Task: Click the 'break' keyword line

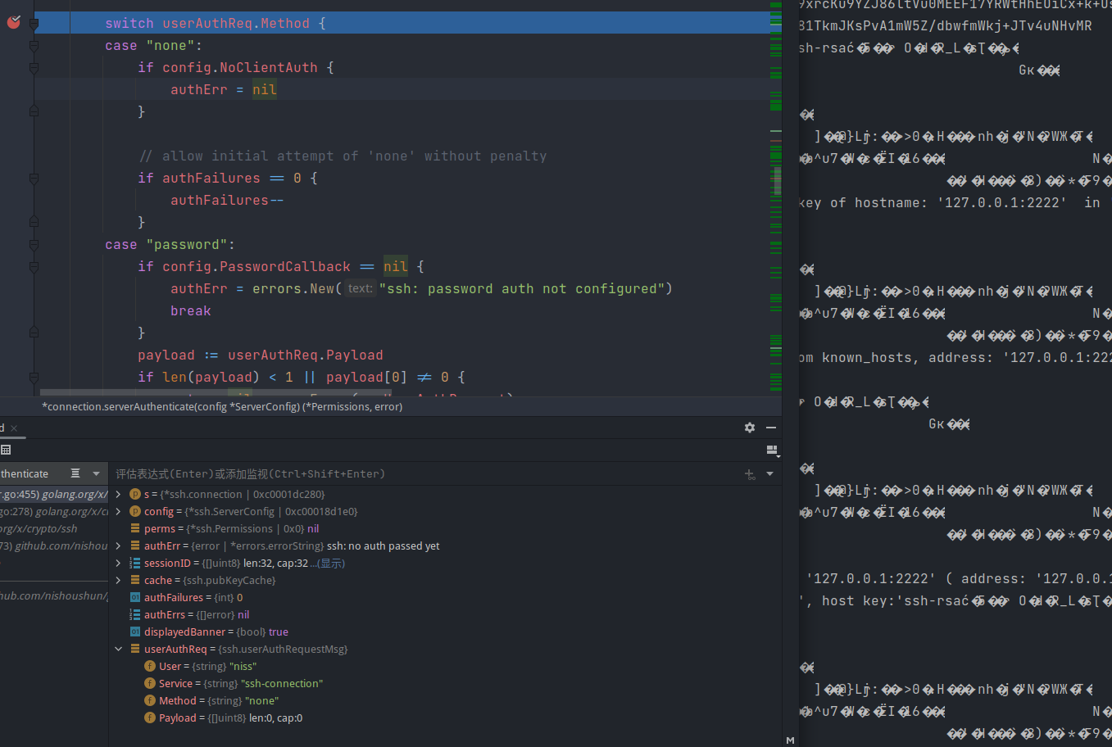Action: click(191, 310)
